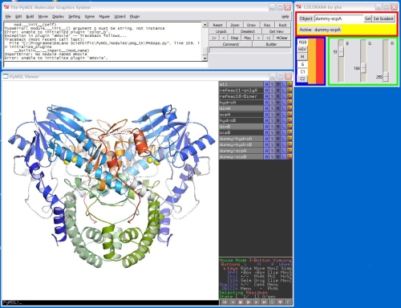Image resolution: width=401 pixels, height=308 pixels.
Task: Open the File menu
Action: pos(8,17)
